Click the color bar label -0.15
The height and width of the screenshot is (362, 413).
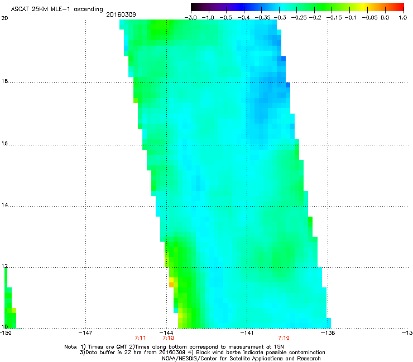point(334,18)
